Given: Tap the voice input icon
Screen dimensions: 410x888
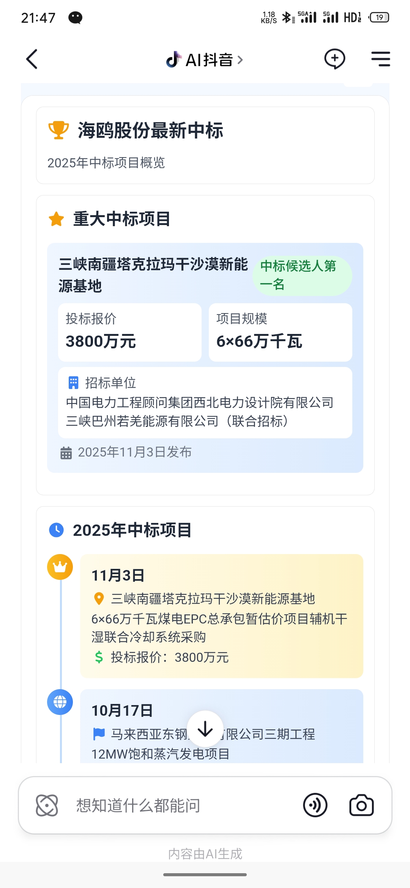Looking at the screenshot, I should point(315,805).
